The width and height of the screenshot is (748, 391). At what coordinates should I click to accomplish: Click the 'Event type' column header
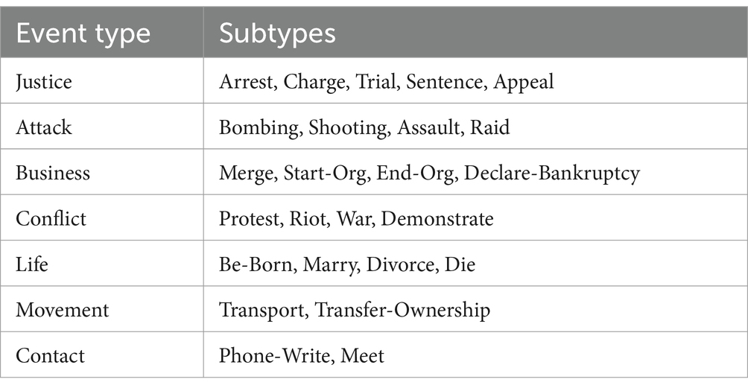[83, 34]
